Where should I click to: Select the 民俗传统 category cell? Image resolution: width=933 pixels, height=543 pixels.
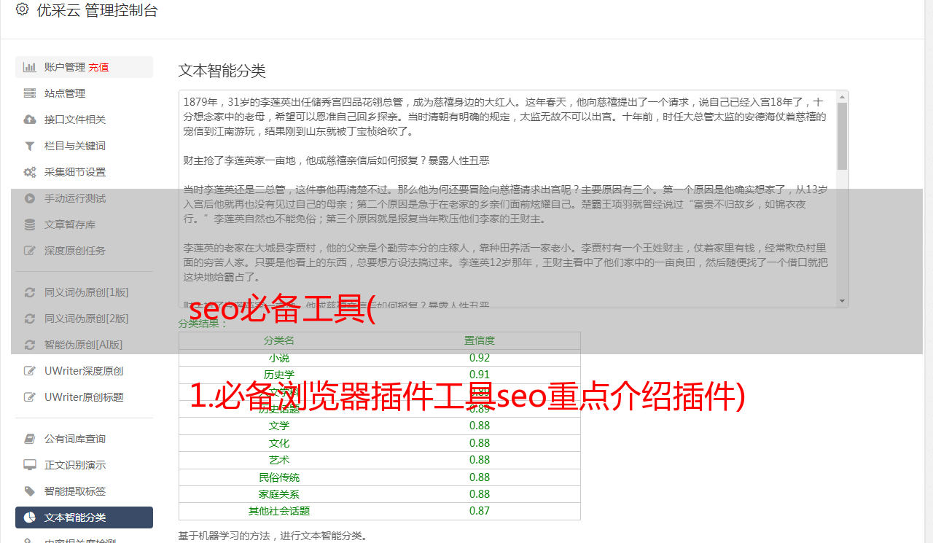pos(279,477)
